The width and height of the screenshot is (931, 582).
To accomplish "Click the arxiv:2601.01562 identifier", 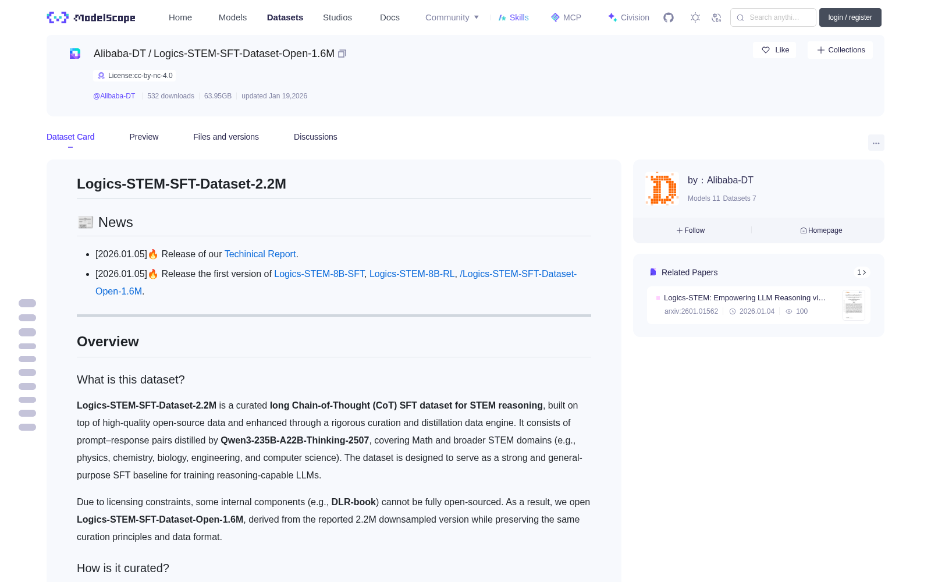I will [691, 311].
